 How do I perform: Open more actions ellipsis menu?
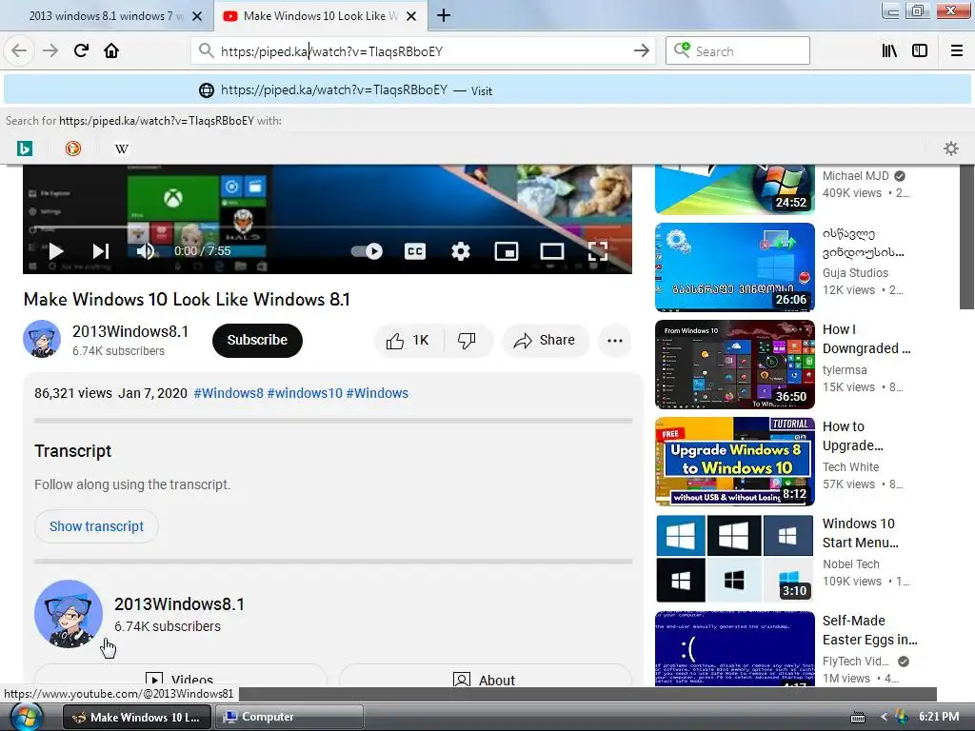pos(615,341)
